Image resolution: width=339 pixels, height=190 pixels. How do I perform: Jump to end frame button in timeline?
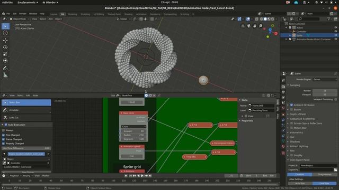(150, 176)
